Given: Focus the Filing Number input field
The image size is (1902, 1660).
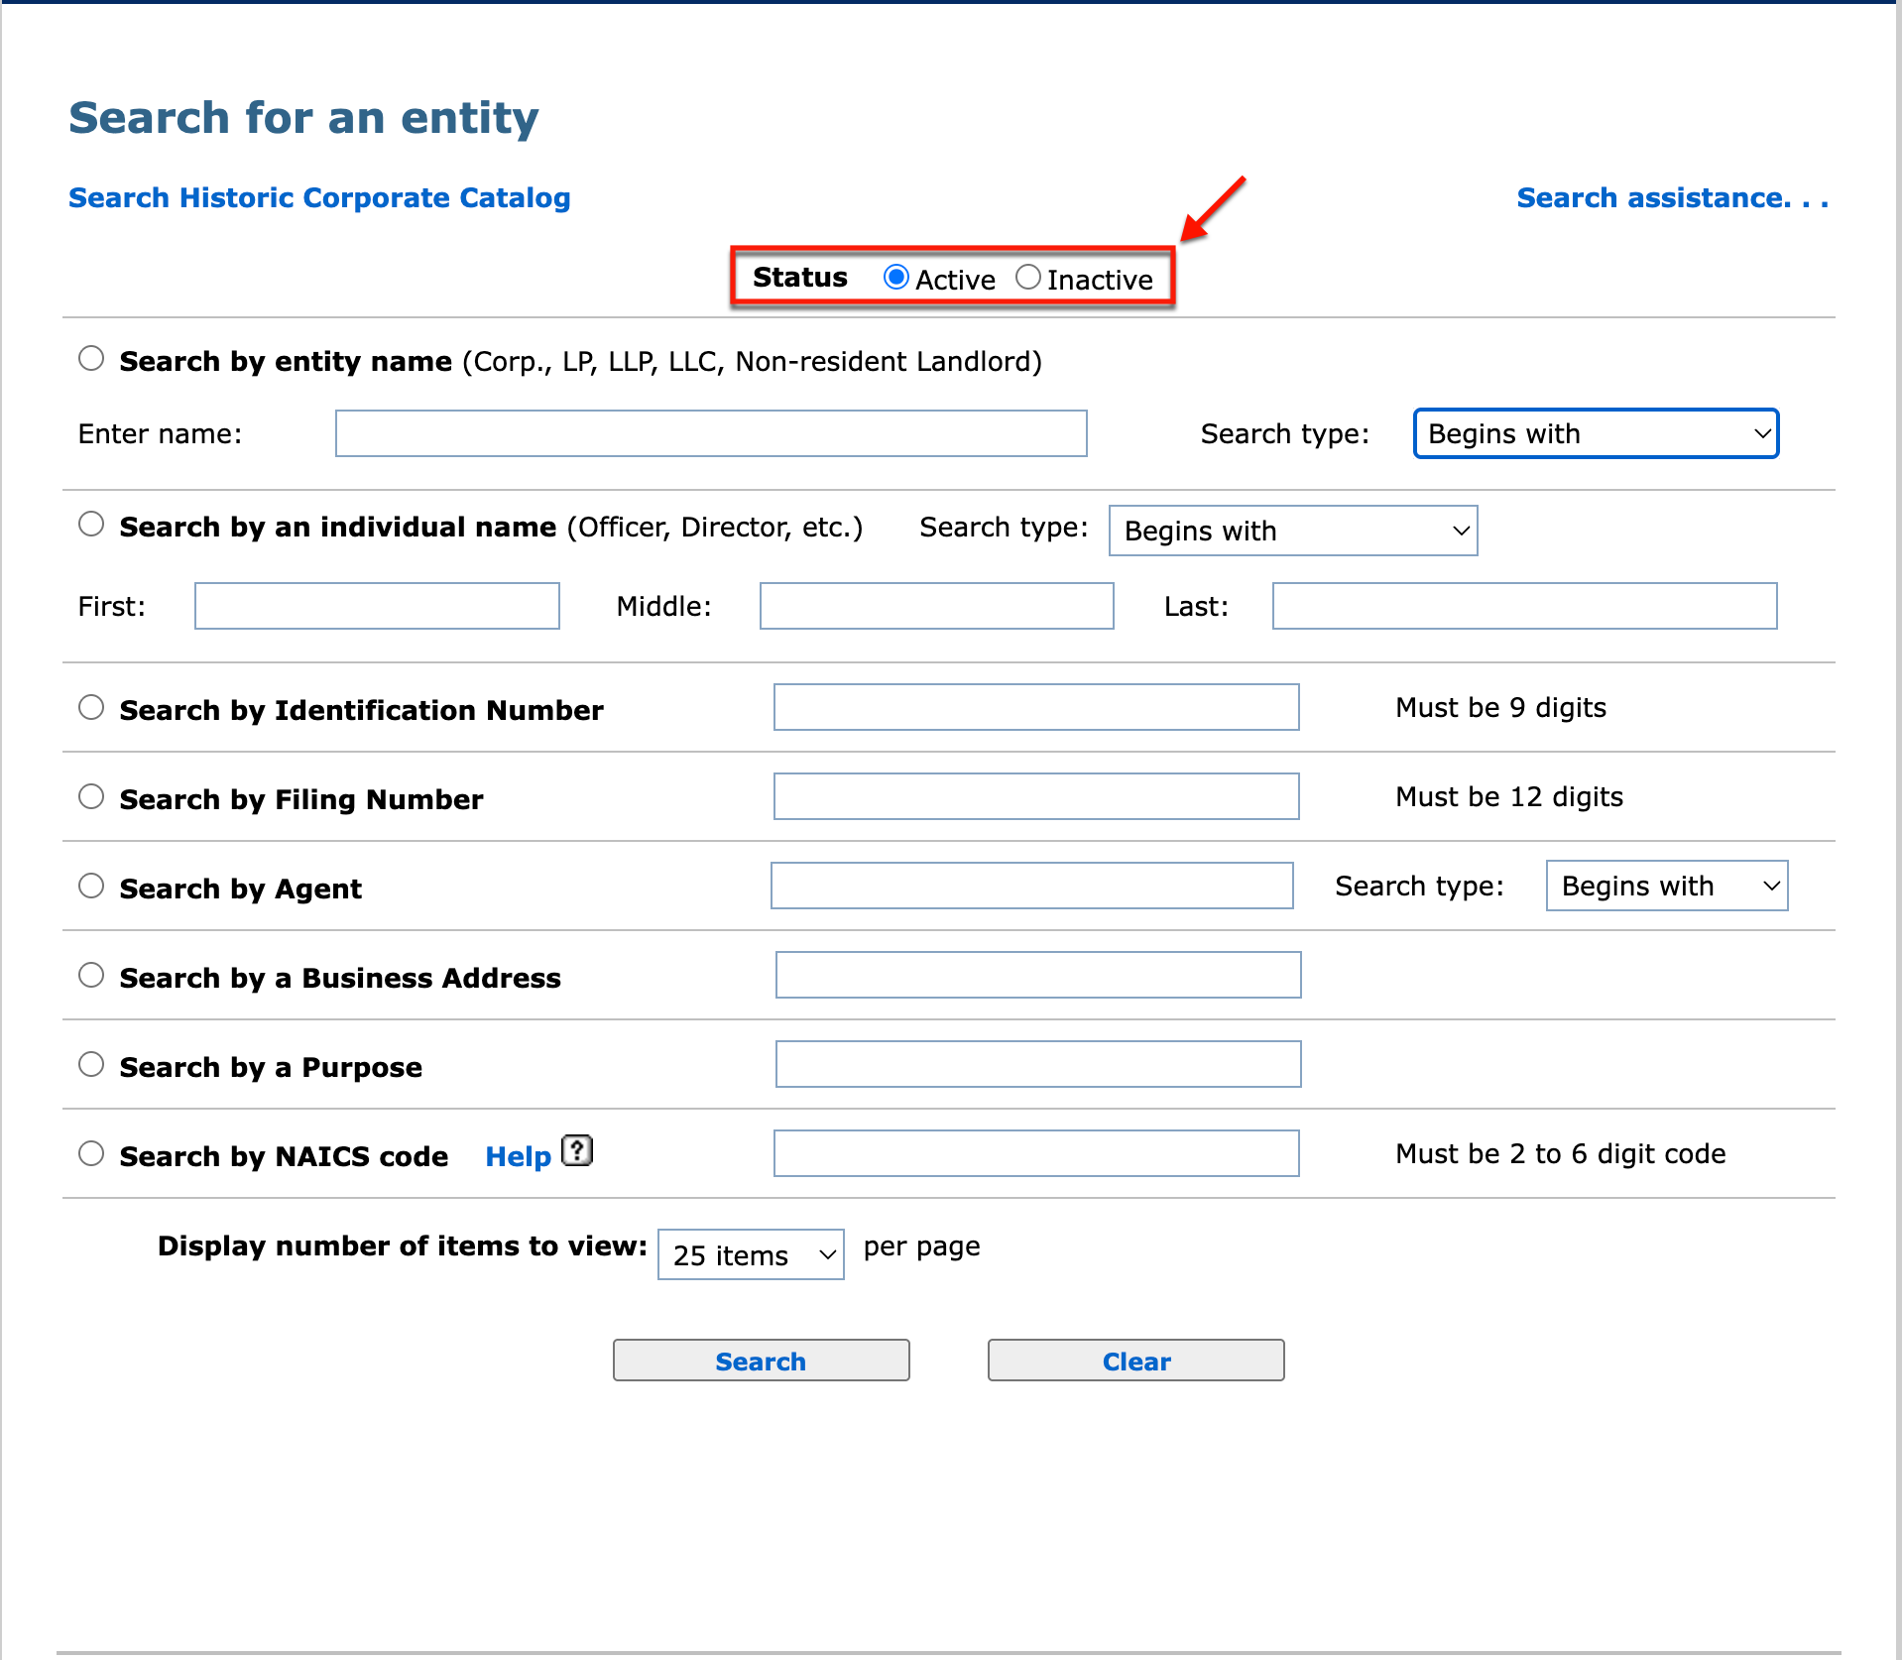Looking at the screenshot, I should click(1036, 797).
